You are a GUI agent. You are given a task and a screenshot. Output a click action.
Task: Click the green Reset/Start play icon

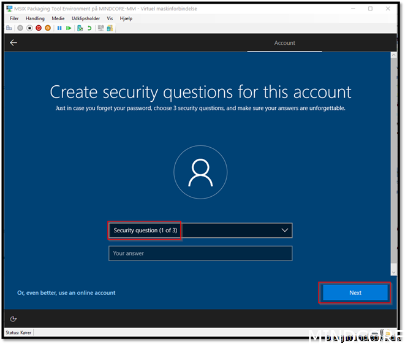[x=69, y=28]
